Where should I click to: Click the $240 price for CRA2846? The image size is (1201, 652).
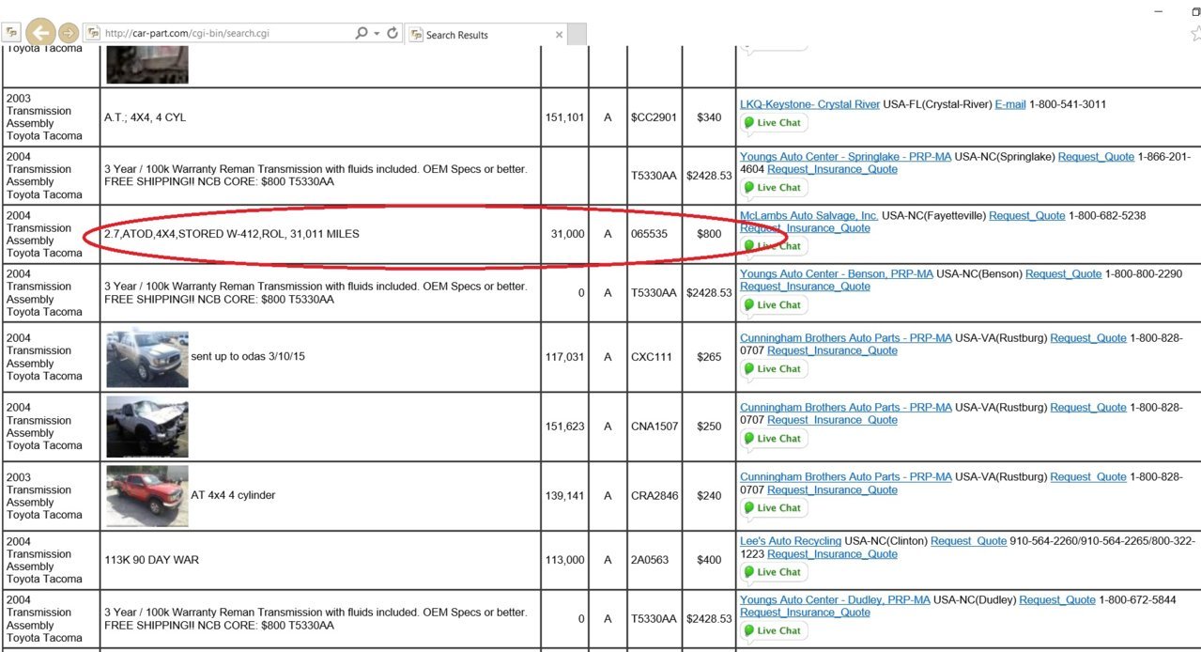point(709,496)
